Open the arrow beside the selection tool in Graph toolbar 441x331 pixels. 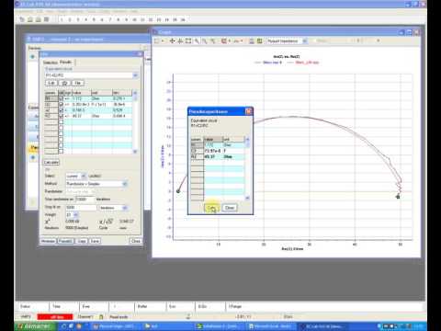click(163, 40)
